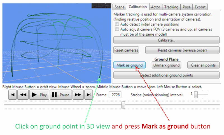224x135 pixels.
Task: Open the Export tab
Action: point(200,7)
